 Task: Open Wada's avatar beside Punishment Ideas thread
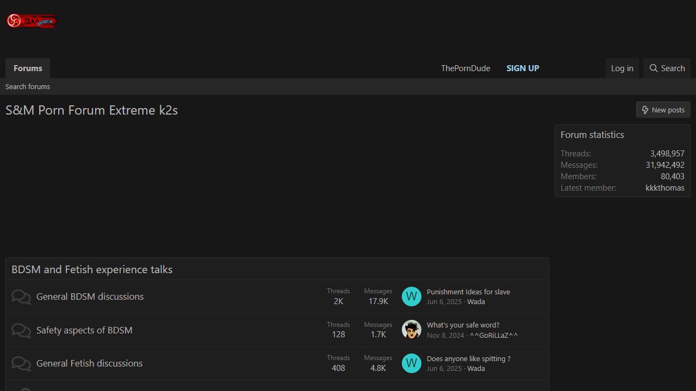pyautogui.click(x=412, y=297)
